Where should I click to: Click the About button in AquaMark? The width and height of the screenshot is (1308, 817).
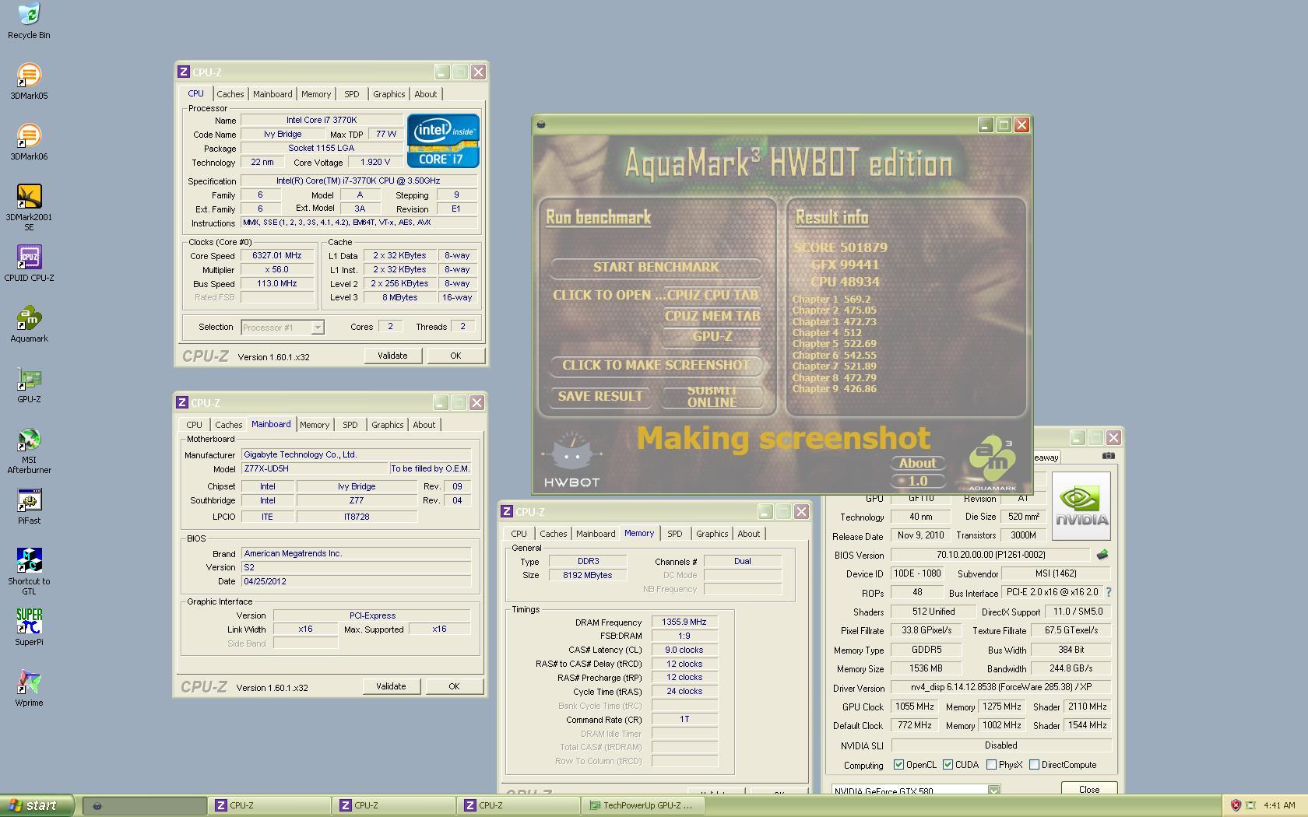tap(917, 463)
